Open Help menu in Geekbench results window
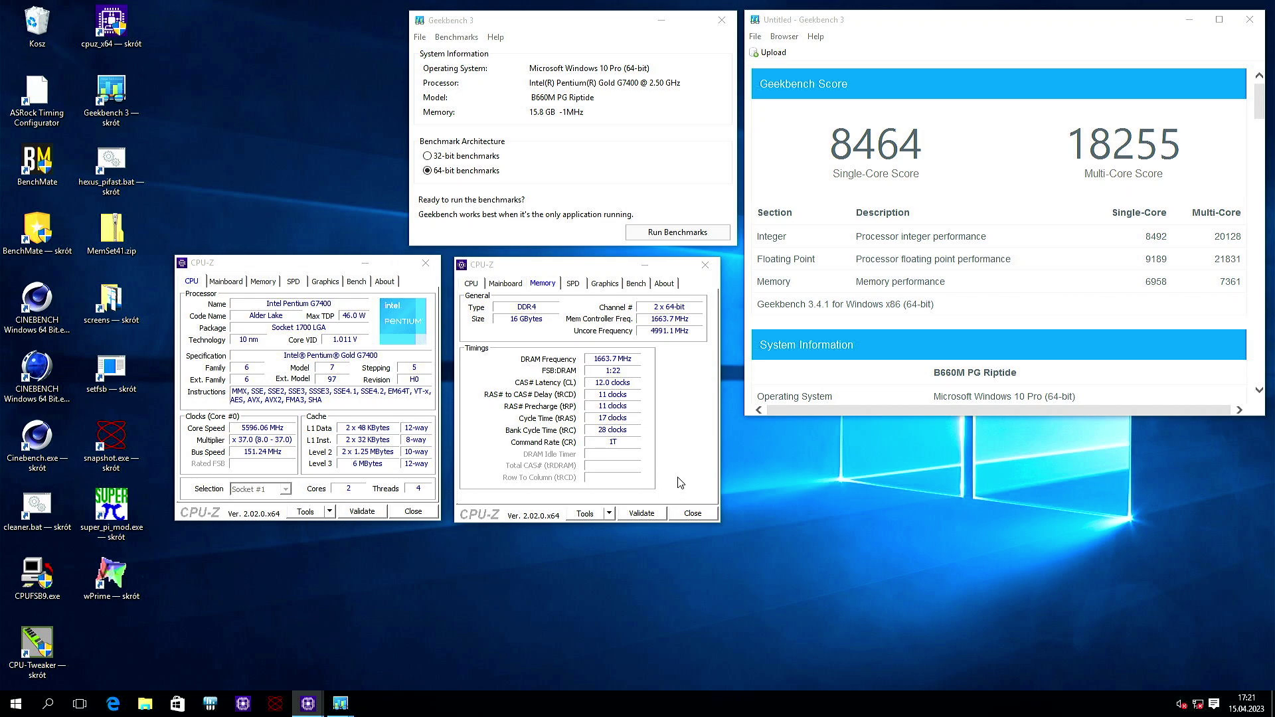This screenshot has height=717, width=1275. tap(815, 37)
